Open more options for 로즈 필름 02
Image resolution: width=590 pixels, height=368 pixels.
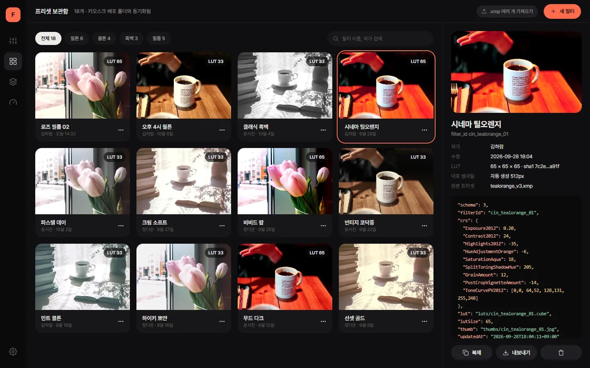(x=121, y=130)
